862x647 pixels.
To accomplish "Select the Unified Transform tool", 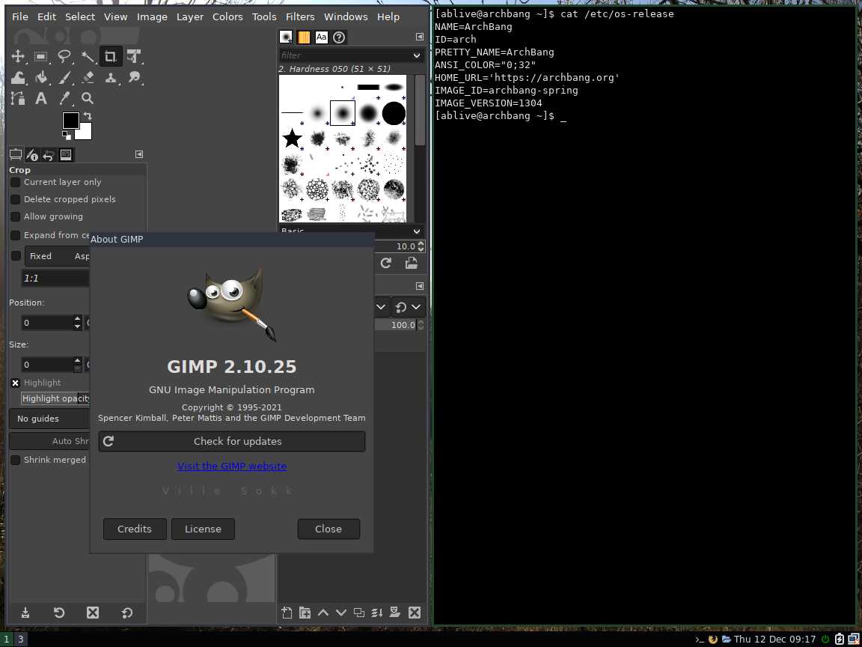I will coord(134,56).
